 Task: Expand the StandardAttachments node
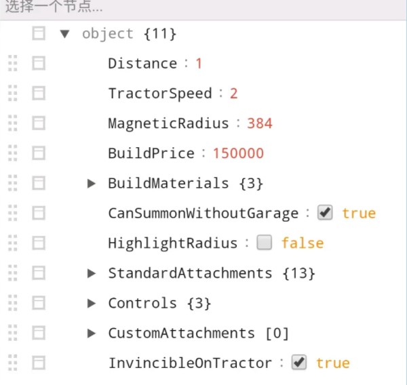tap(92, 273)
